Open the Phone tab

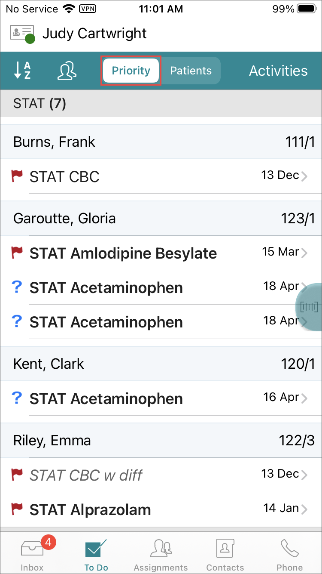(x=289, y=555)
